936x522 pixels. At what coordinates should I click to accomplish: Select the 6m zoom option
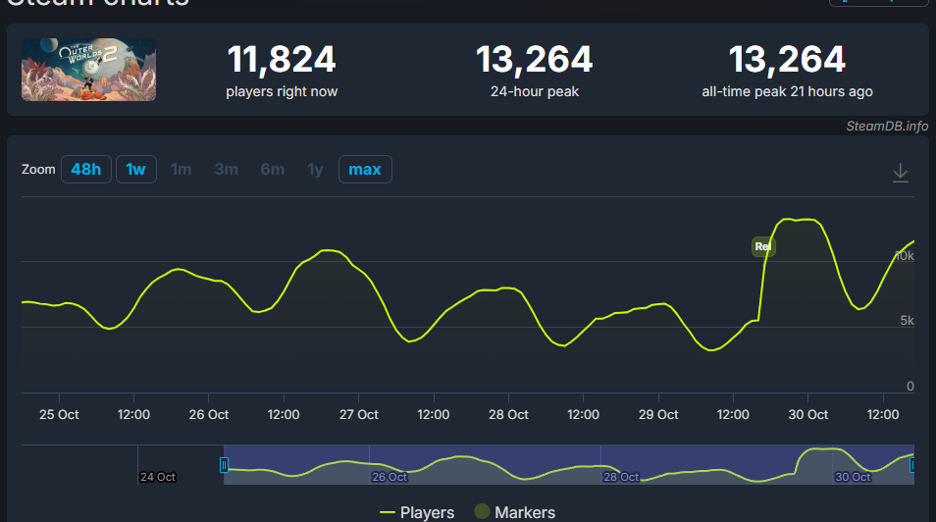point(272,170)
